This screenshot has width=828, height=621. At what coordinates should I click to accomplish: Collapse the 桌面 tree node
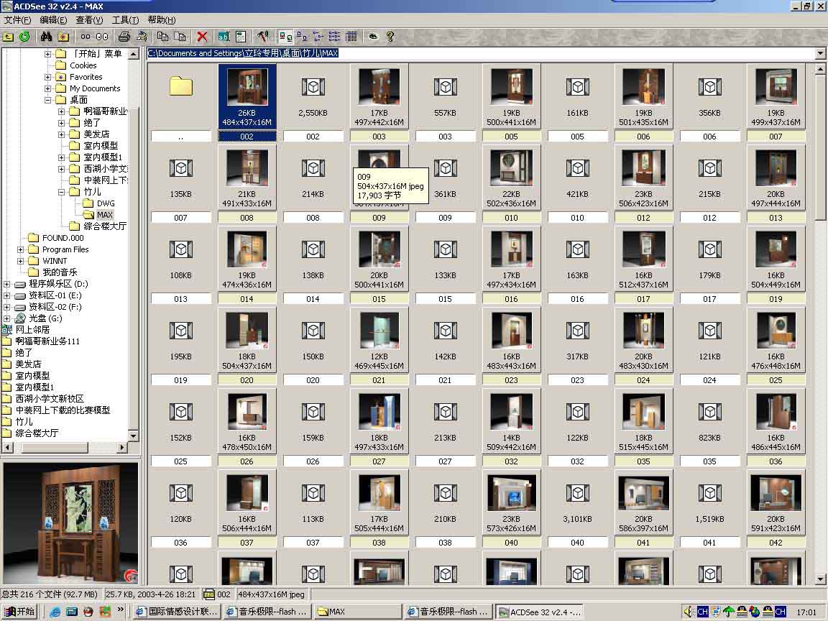tap(47, 100)
